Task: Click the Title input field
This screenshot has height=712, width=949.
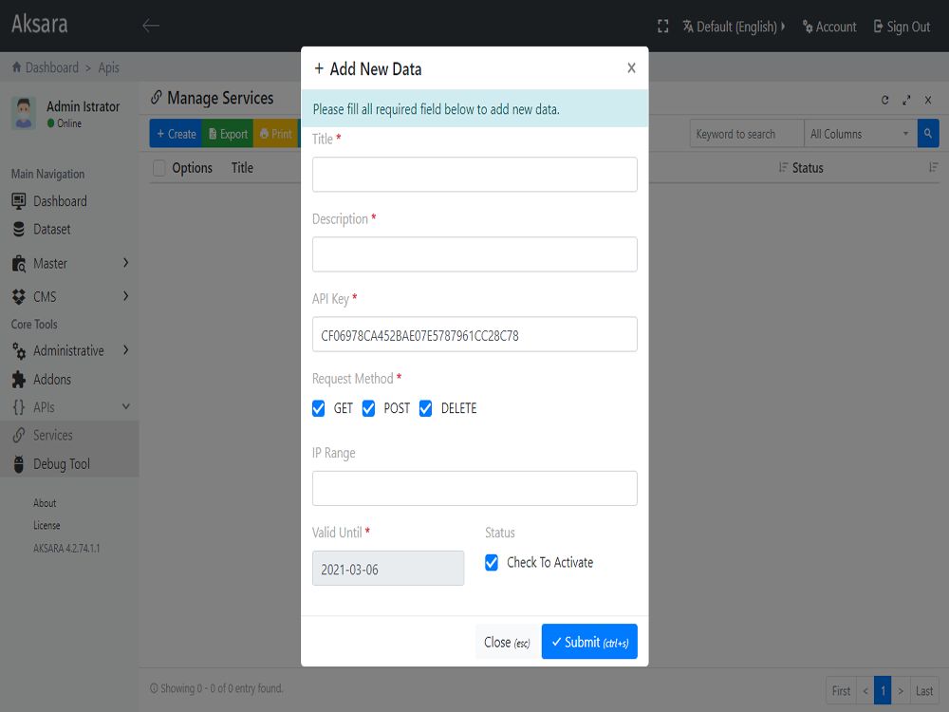Action: pyautogui.click(x=474, y=175)
